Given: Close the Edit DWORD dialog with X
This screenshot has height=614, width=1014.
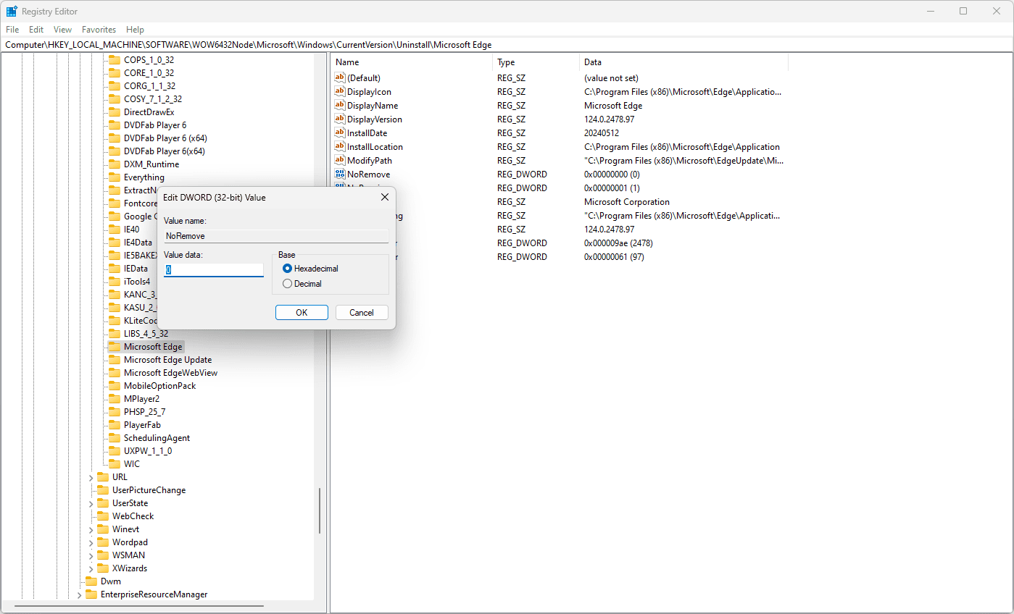Looking at the screenshot, I should (x=384, y=198).
